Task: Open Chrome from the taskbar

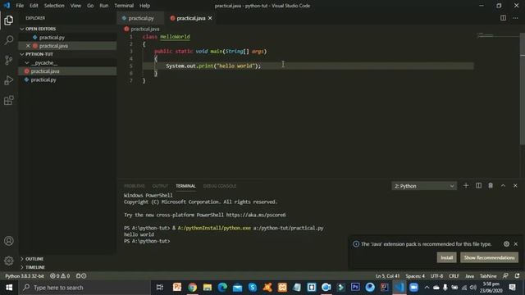Action: click(x=192, y=288)
